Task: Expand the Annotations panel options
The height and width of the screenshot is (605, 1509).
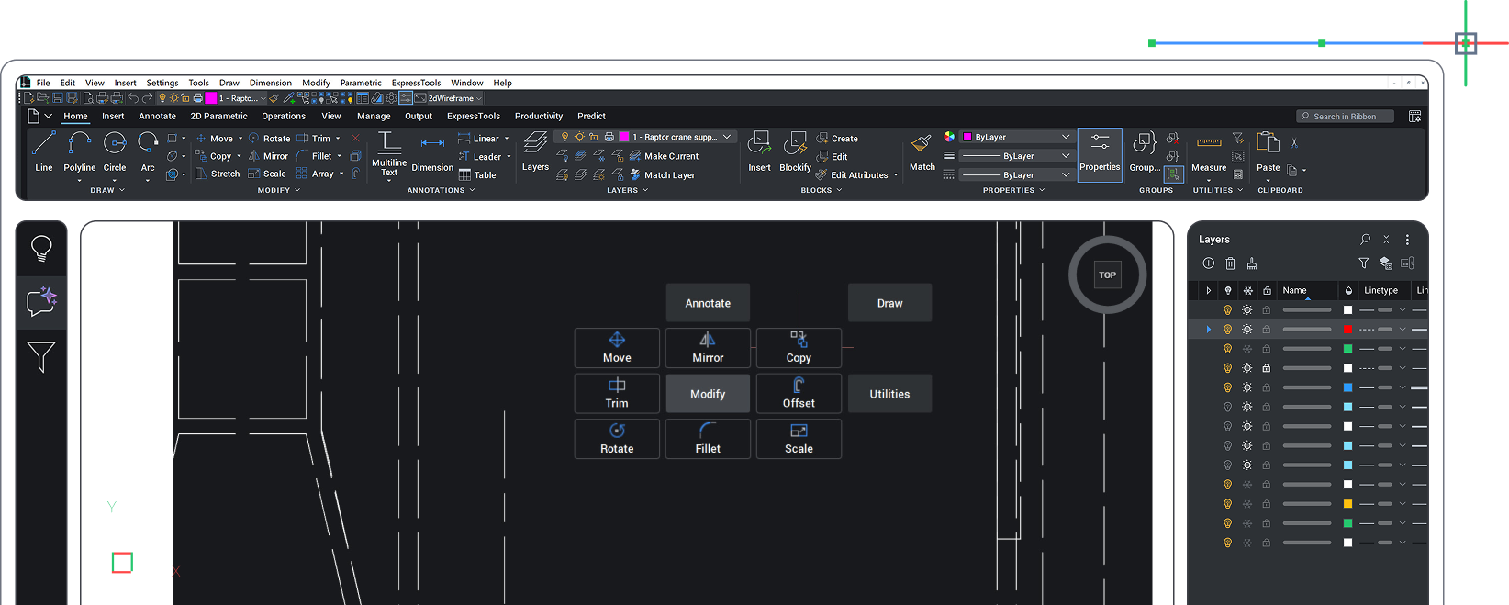Action: [x=441, y=191]
